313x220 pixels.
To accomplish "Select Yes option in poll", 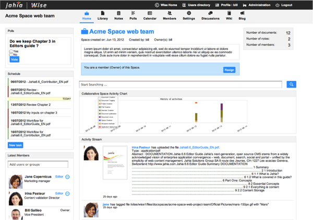I will pos(11,51).
